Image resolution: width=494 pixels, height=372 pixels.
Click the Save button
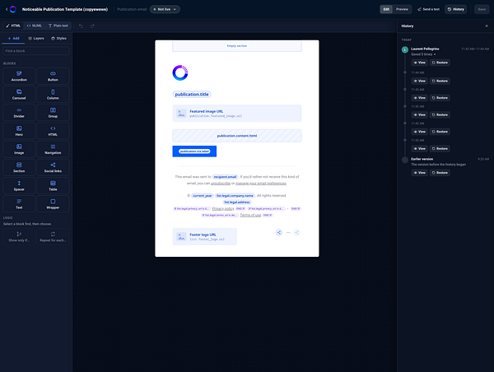pyautogui.click(x=482, y=9)
